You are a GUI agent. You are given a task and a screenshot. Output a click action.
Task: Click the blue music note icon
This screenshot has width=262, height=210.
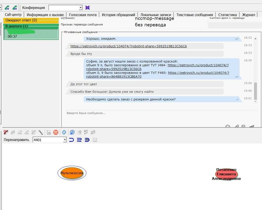point(72,133)
